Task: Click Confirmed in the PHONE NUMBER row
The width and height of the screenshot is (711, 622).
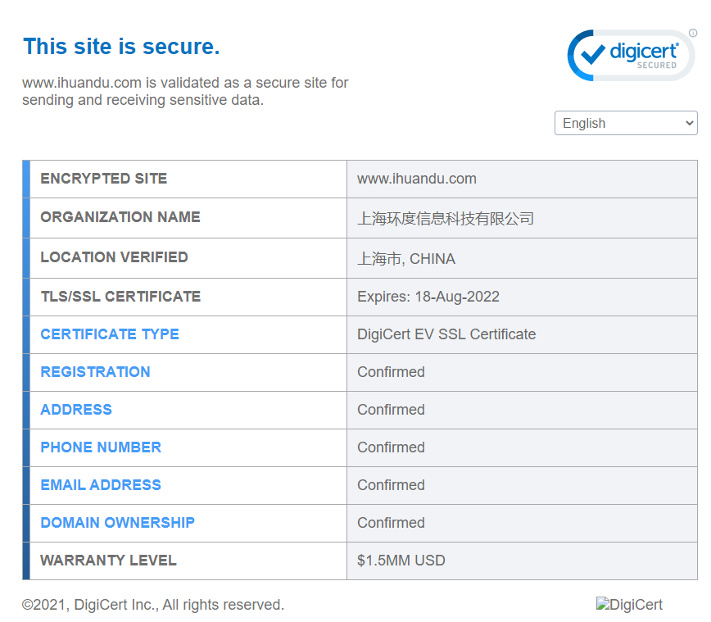Action: 391,447
